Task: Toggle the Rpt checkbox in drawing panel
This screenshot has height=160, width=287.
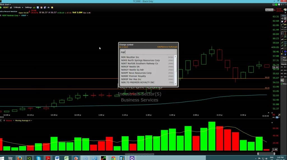Action: pyautogui.click(x=282, y=58)
